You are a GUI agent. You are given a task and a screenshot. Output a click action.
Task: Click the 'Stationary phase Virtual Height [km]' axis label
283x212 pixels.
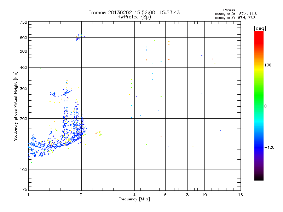[x=16, y=106]
